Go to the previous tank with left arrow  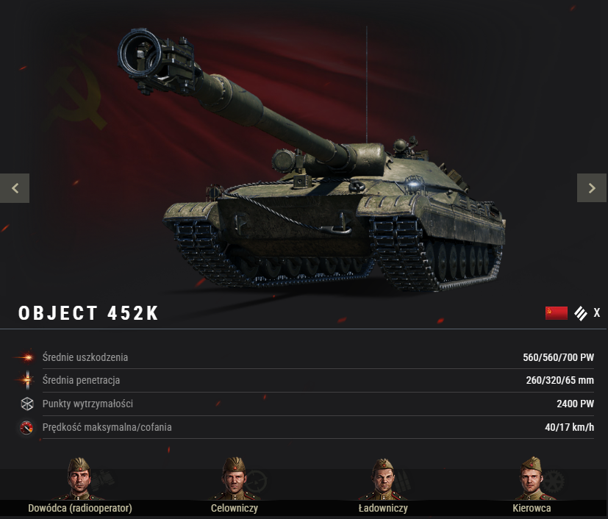(x=15, y=188)
